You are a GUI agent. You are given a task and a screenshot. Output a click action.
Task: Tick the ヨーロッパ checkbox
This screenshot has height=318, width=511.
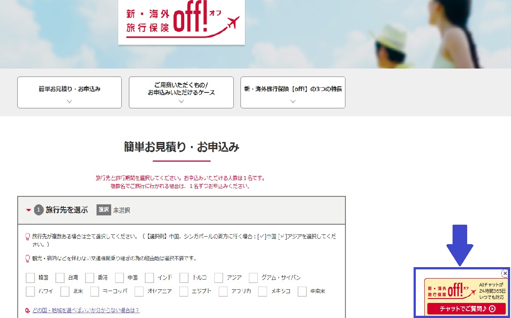[x=95, y=291]
